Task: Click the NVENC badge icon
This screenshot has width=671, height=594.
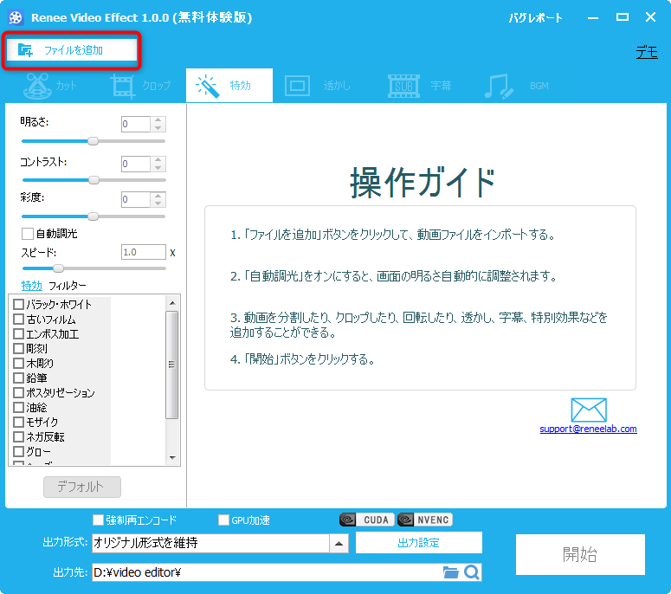Action: 424,520
